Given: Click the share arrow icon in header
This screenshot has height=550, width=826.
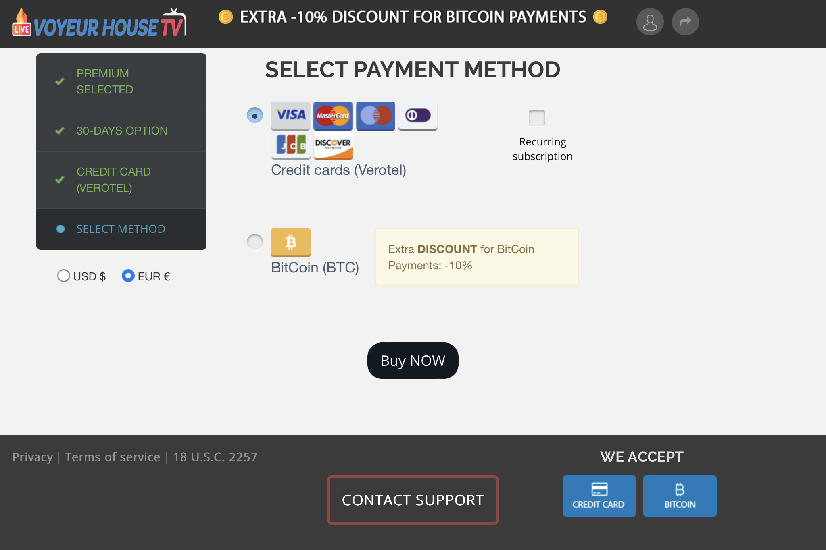Looking at the screenshot, I should pos(685,22).
